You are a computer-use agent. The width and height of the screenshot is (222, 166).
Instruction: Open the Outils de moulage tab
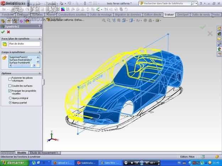point(101,15)
